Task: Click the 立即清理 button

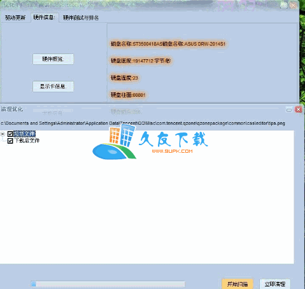Action: (275, 284)
